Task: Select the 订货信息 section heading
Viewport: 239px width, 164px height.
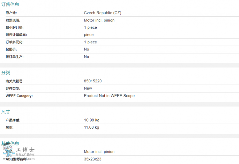Action: pyautogui.click(x=10, y=4)
